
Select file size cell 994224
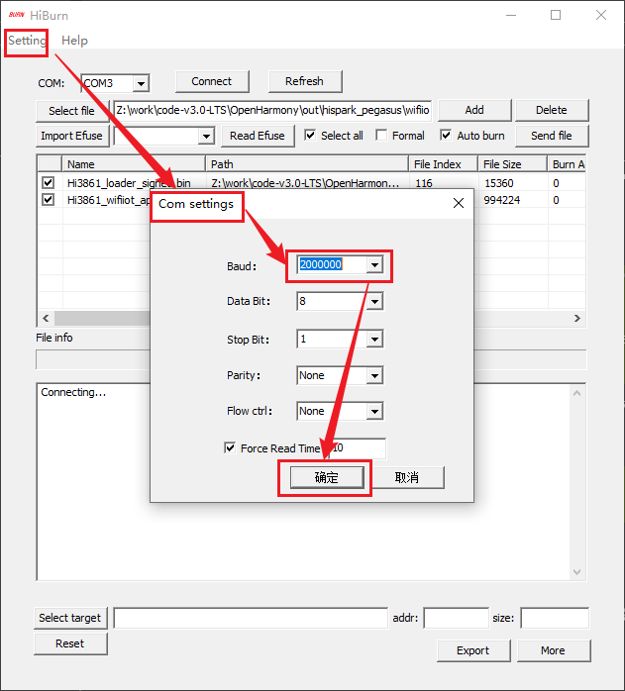(502, 200)
